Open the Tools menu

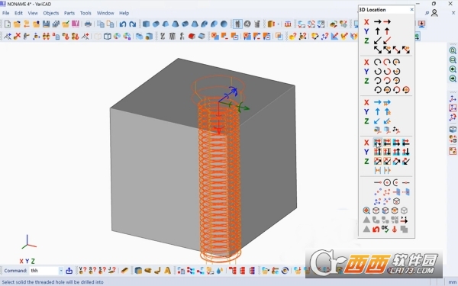85,13
